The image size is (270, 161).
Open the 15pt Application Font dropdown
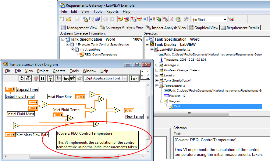click(x=125, y=78)
